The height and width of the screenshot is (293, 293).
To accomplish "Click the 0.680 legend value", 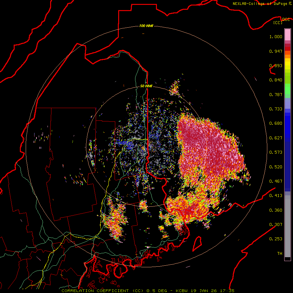I will (x=276, y=123).
